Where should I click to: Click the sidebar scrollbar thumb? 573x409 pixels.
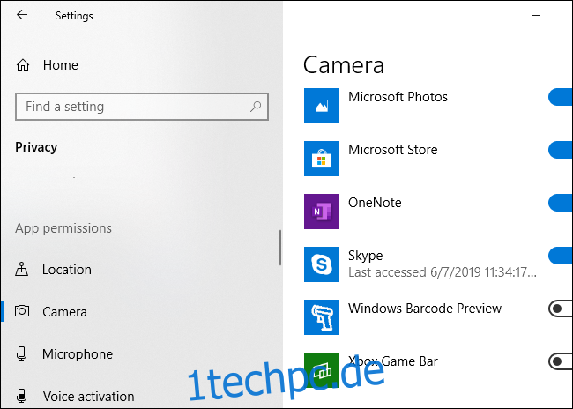coord(280,248)
